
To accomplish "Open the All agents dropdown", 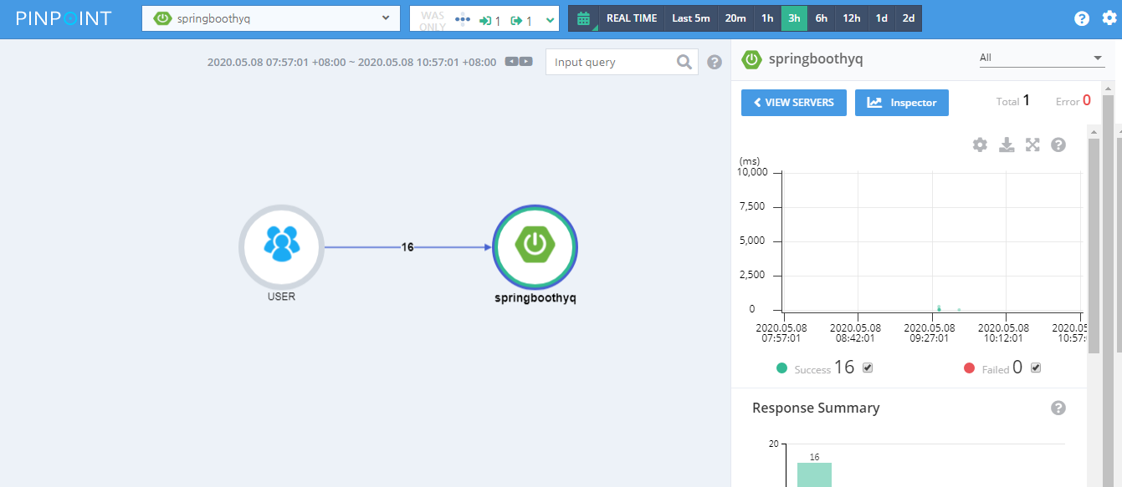I will click(x=1042, y=57).
